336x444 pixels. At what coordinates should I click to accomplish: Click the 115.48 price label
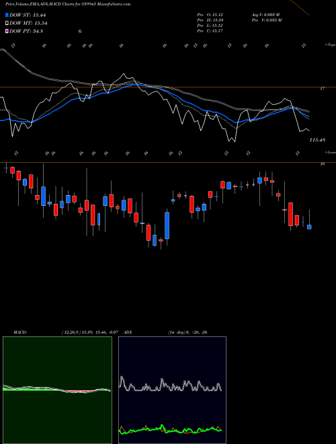pos(317,140)
